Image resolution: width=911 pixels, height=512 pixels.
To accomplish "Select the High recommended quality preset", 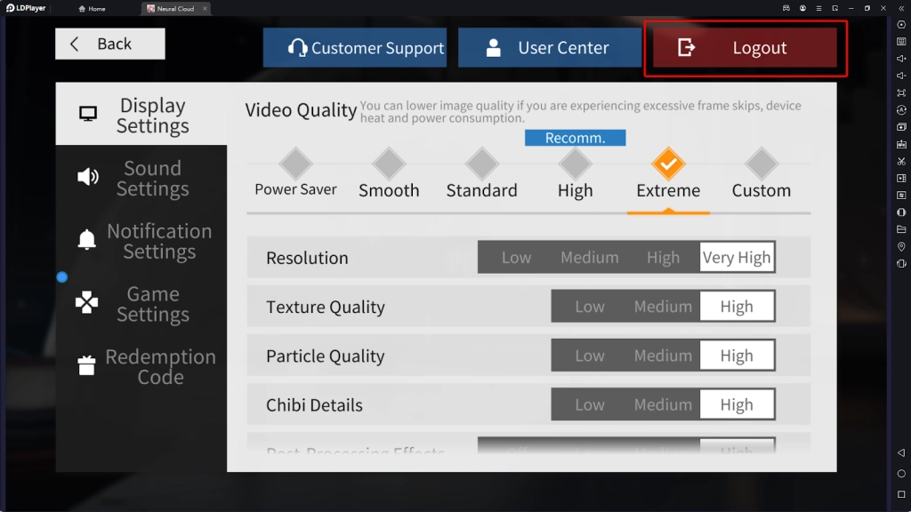I will [575, 175].
